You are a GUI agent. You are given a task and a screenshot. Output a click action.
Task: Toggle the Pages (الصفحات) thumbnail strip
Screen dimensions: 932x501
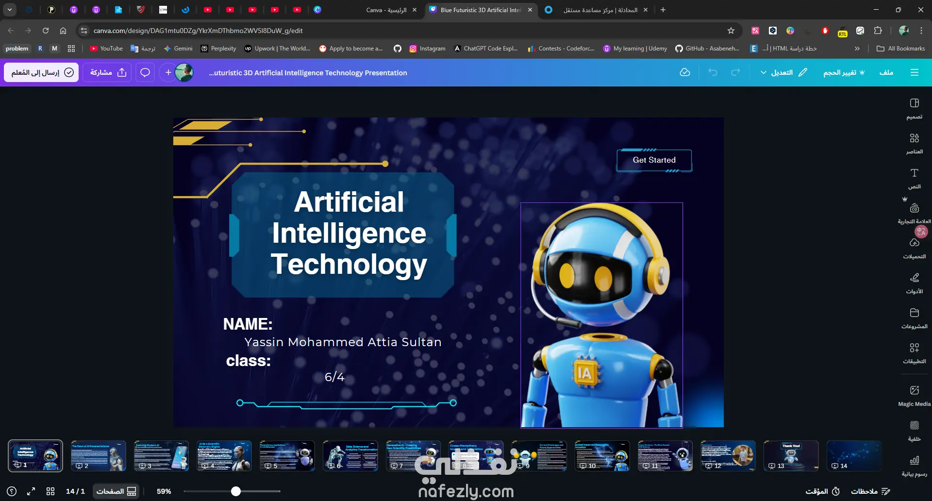pyautogui.click(x=116, y=491)
